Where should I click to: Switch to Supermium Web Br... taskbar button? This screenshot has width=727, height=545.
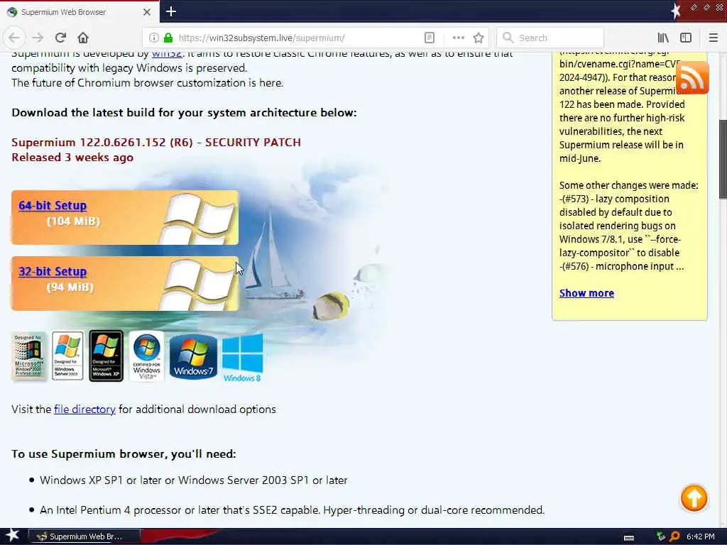point(84,536)
